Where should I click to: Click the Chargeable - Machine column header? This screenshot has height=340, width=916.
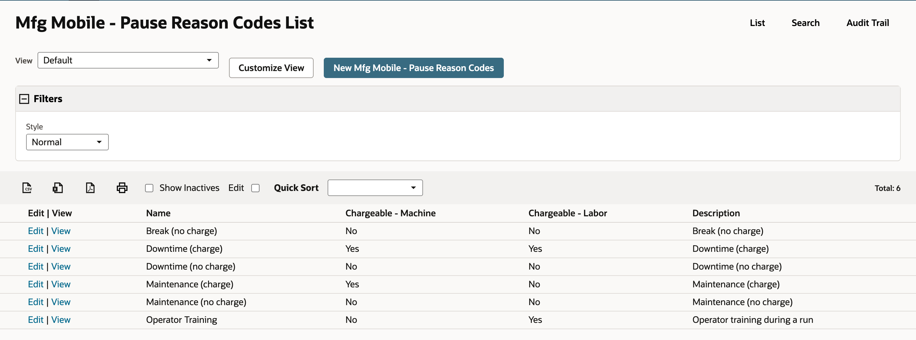pyautogui.click(x=391, y=213)
